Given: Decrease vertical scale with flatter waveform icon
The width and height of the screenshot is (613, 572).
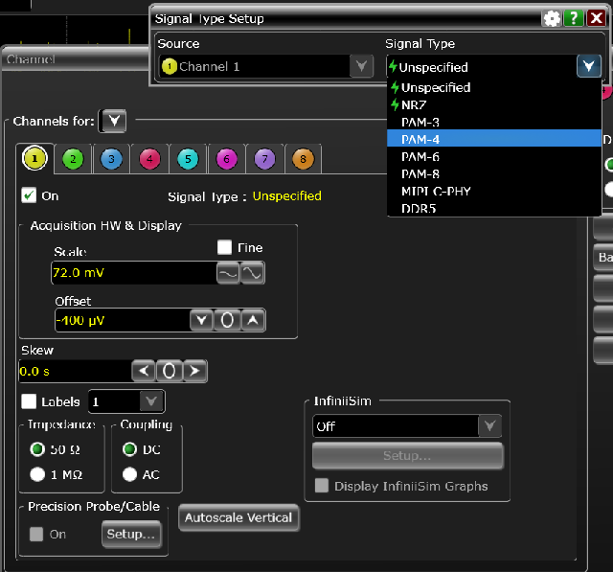Looking at the screenshot, I should click(228, 273).
